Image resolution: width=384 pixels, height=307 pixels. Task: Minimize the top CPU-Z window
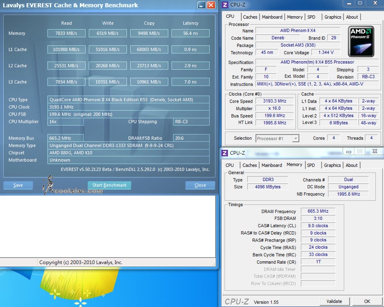pos(349,3)
